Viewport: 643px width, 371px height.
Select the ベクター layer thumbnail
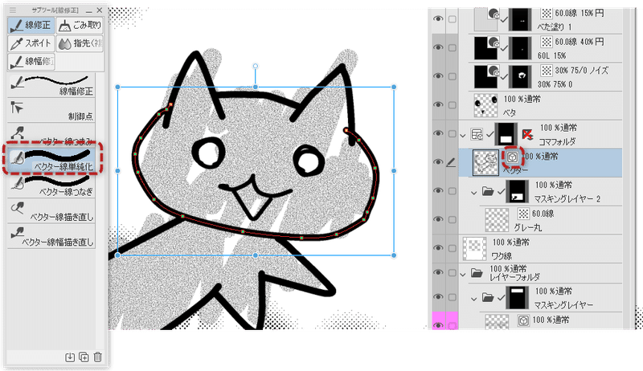click(x=485, y=162)
